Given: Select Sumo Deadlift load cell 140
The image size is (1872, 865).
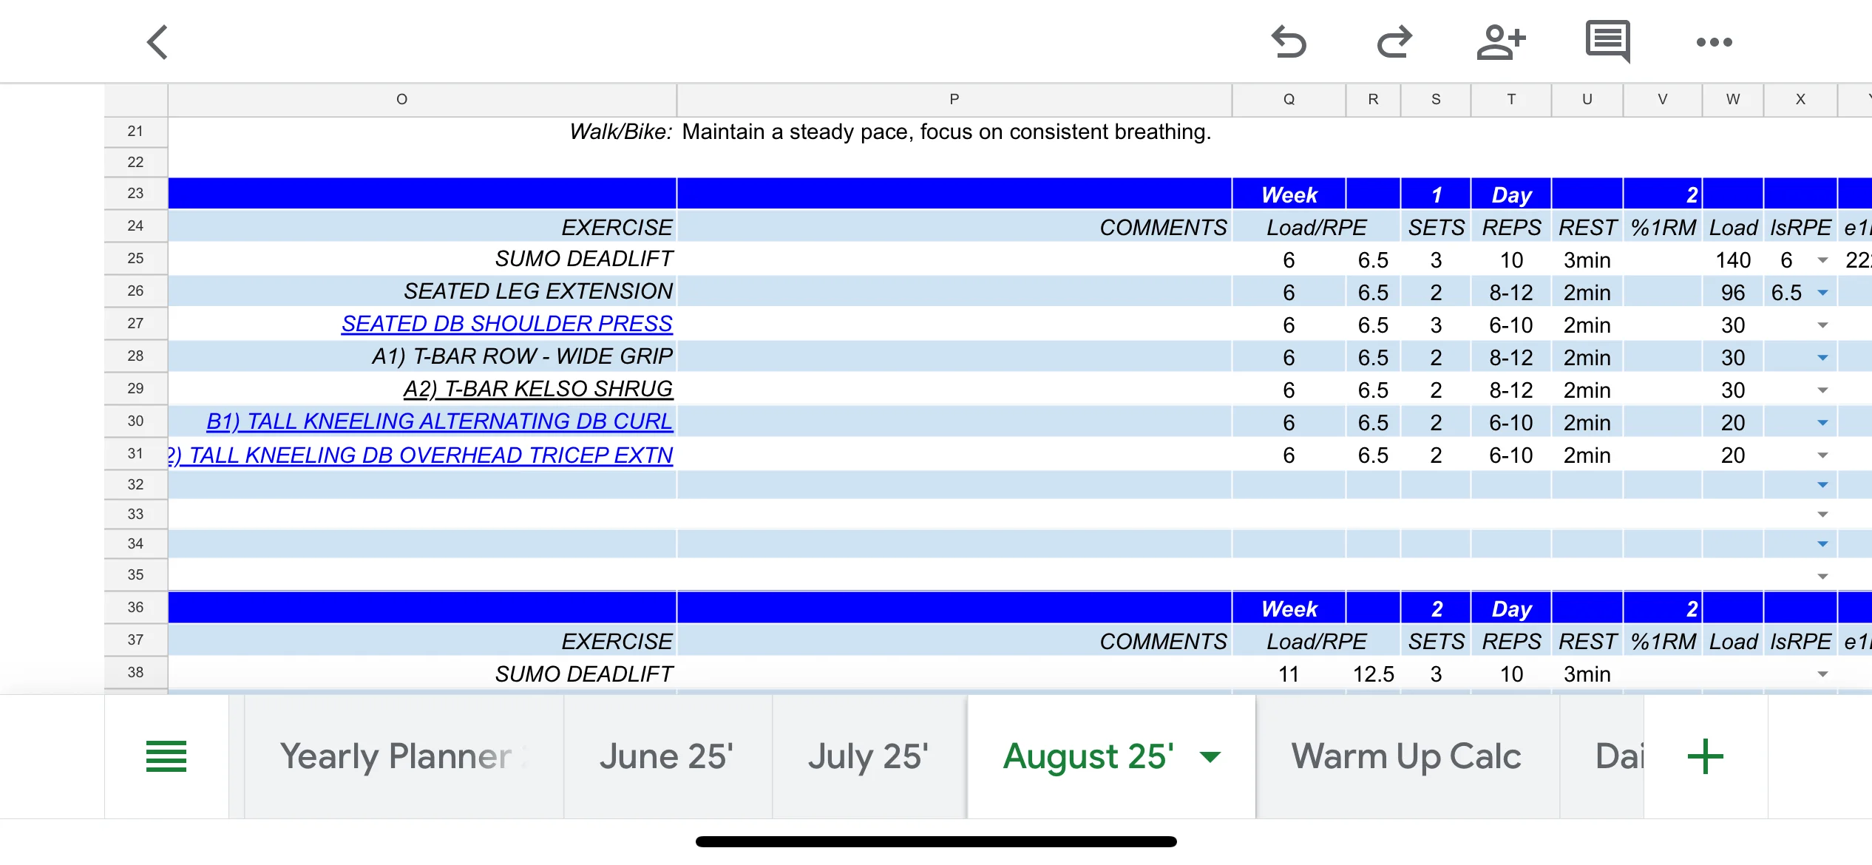Looking at the screenshot, I should coord(1732,260).
